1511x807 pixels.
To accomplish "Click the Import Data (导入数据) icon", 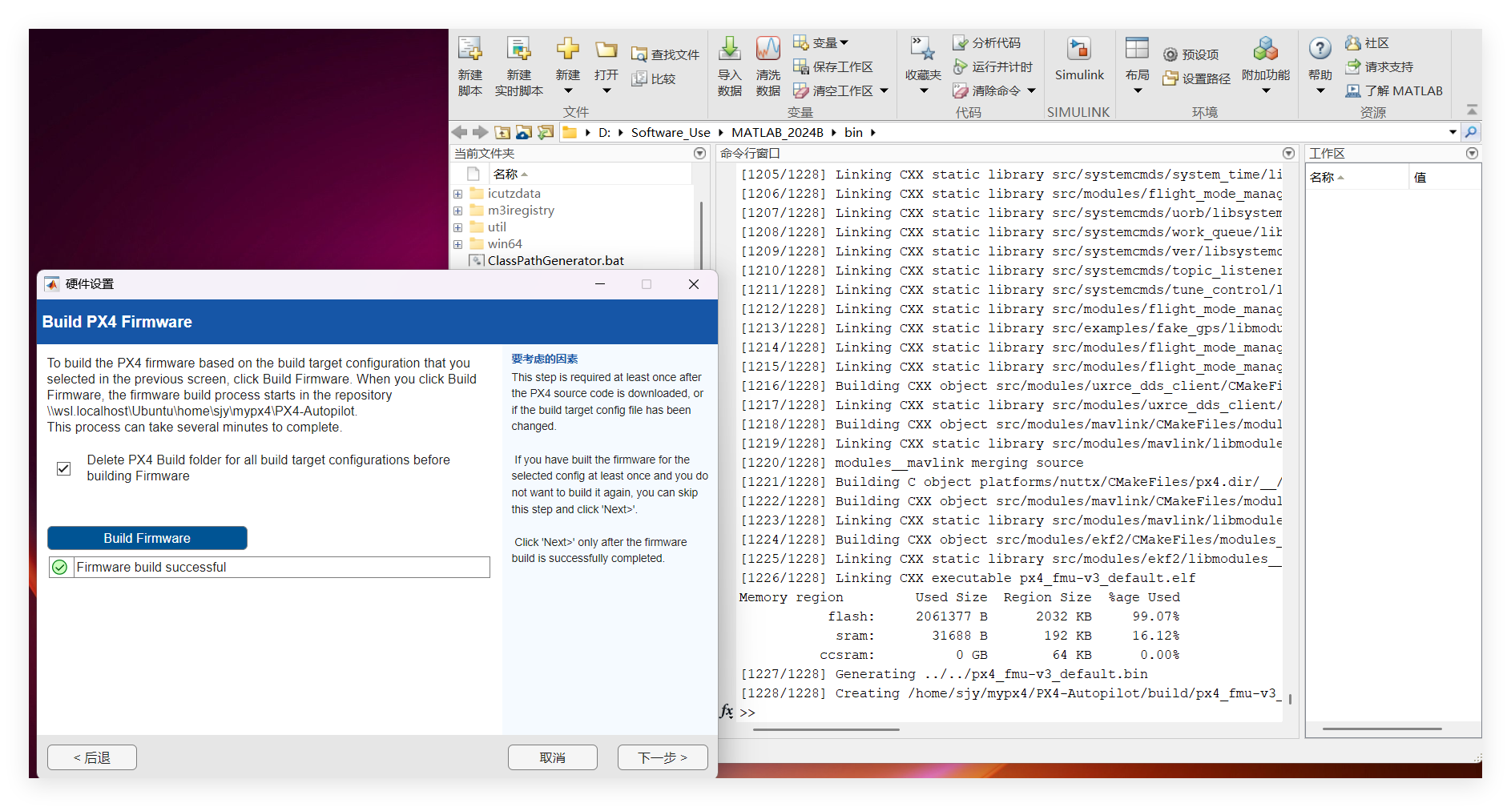I will point(729,50).
